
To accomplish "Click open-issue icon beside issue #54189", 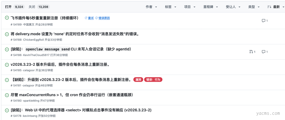I will tap(7, 18).
